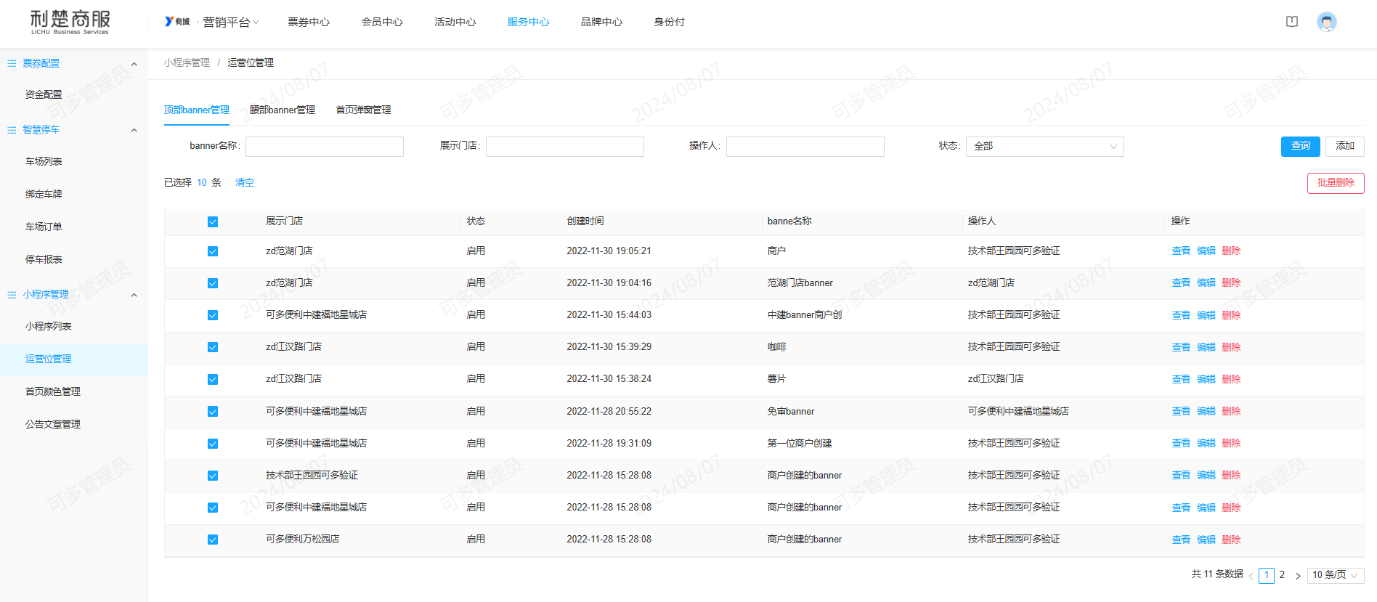Click the 智慧停车 list icon
This screenshot has width=1377, height=602.
click(x=12, y=130)
